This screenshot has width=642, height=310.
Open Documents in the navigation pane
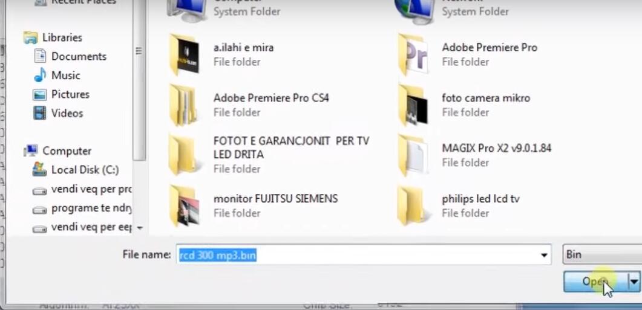point(79,56)
